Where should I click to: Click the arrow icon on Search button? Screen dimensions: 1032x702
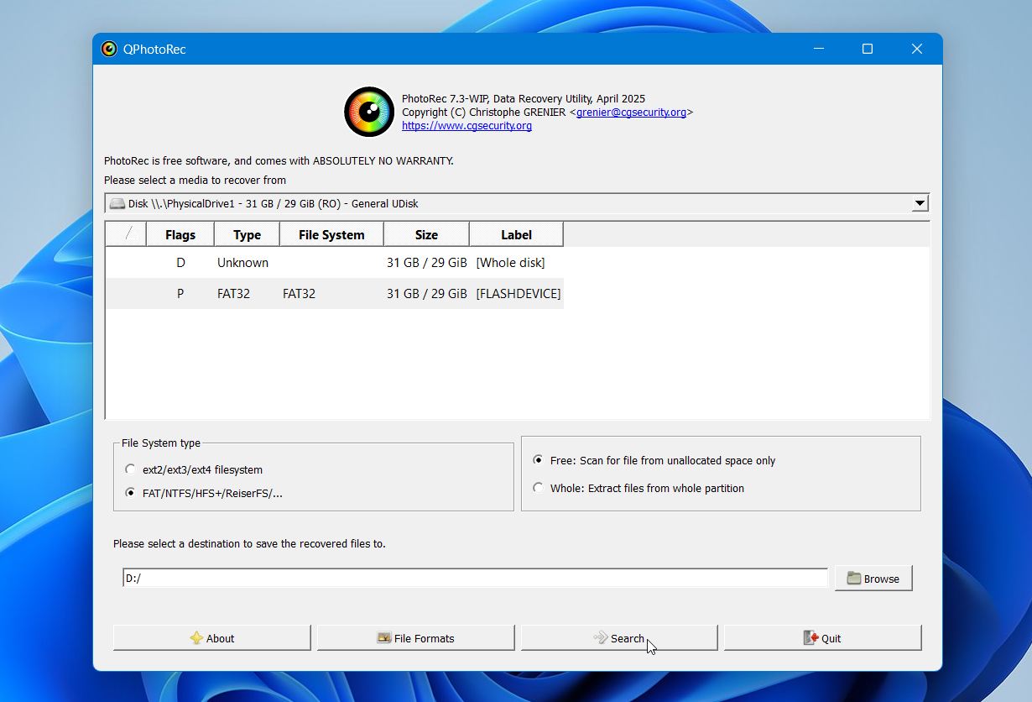pos(601,638)
